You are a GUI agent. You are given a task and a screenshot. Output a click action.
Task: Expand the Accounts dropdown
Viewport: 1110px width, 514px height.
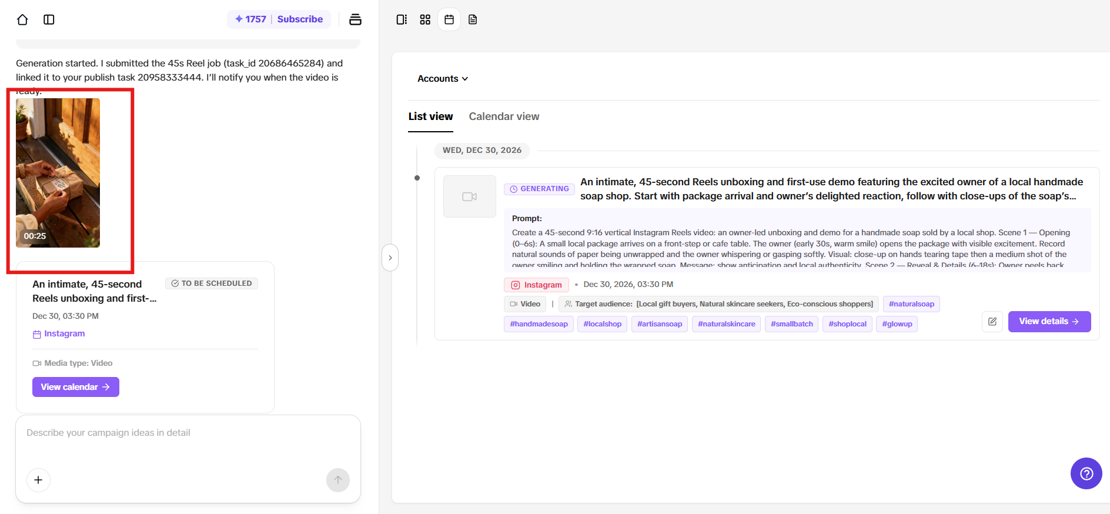[x=443, y=79]
